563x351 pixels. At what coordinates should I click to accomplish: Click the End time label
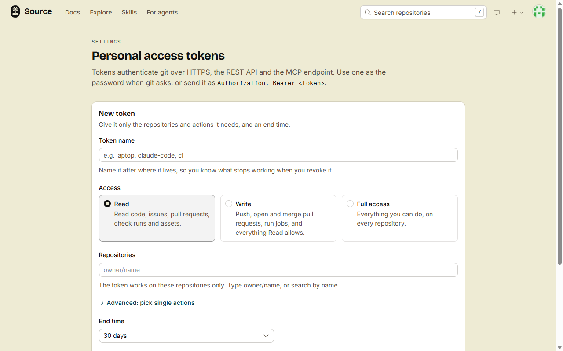[112, 321]
